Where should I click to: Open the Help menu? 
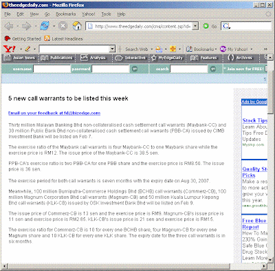(x=121, y=14)
